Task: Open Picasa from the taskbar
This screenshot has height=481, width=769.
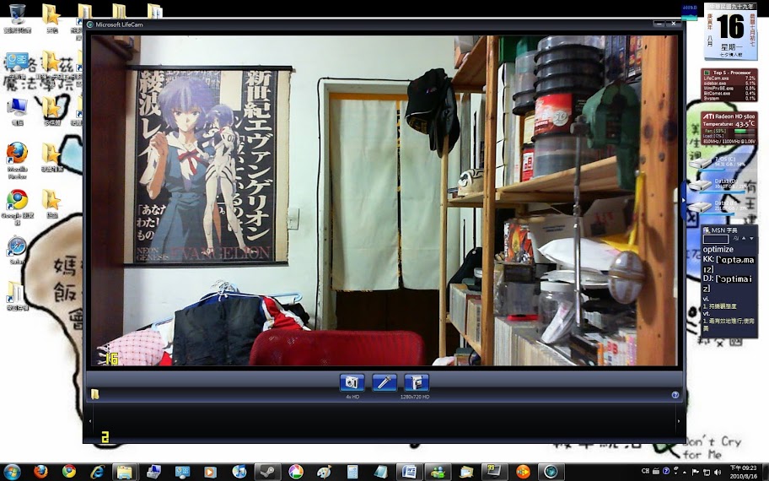Action: (296, 472)
